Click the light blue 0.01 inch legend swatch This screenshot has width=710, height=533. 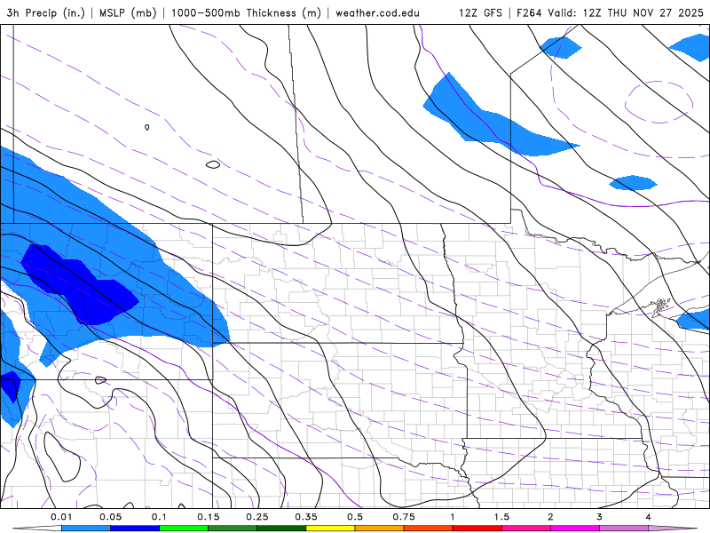click(x=86, y=529)
